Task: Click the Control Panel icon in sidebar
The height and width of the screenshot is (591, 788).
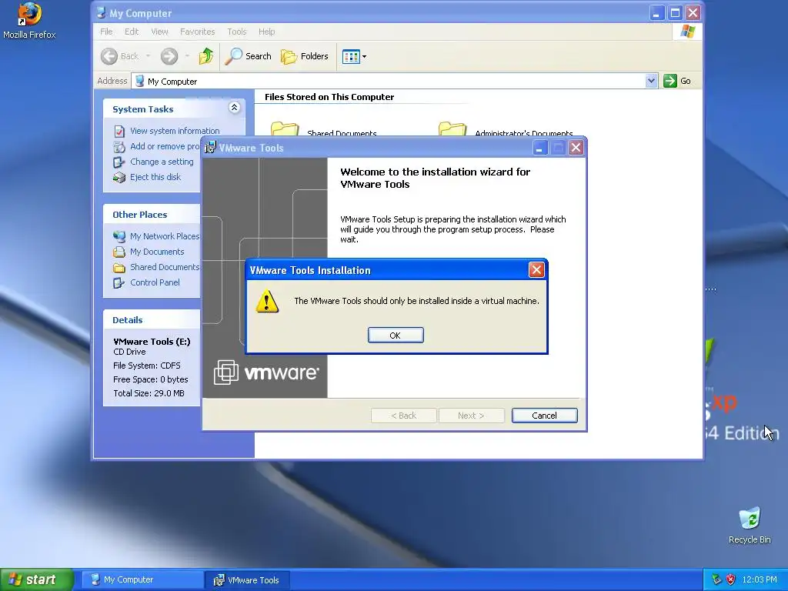Action: pyautogui.click(x=119, y=283)
